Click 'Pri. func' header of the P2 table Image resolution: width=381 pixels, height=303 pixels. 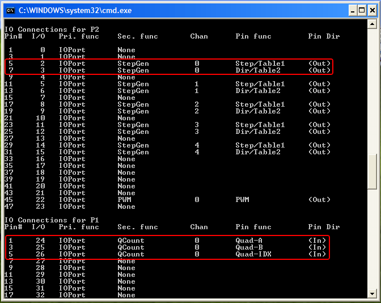pyautogui.click(x=79, y=36)
